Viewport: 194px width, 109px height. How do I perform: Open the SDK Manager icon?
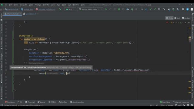[178, 9]
